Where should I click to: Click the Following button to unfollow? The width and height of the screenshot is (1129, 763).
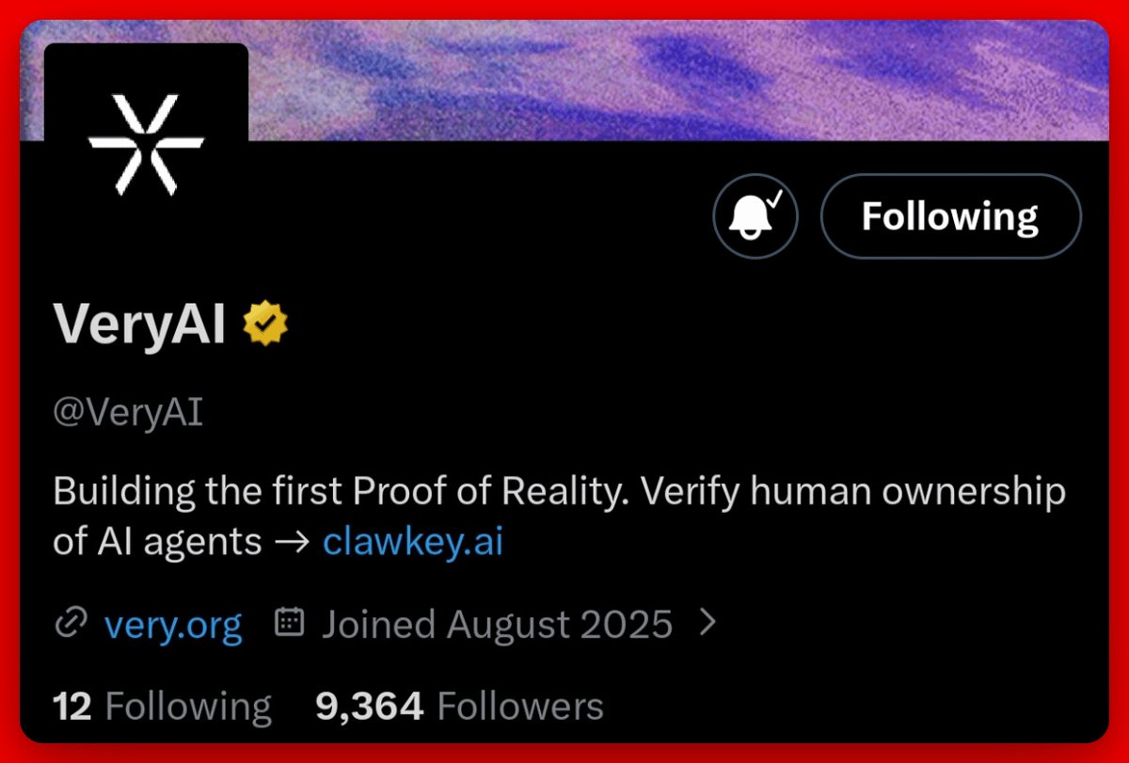tap(950, 216)
